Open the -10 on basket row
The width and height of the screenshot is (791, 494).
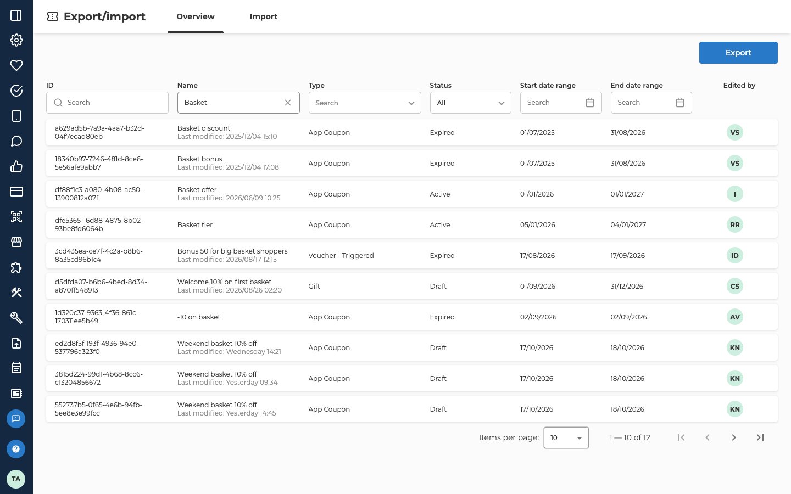[x=412, y=317]
